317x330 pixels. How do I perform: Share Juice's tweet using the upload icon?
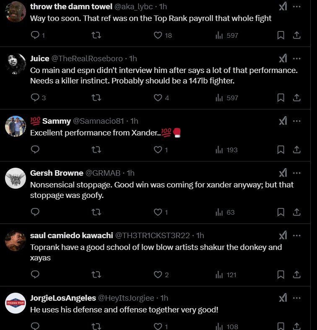(296, 98)
